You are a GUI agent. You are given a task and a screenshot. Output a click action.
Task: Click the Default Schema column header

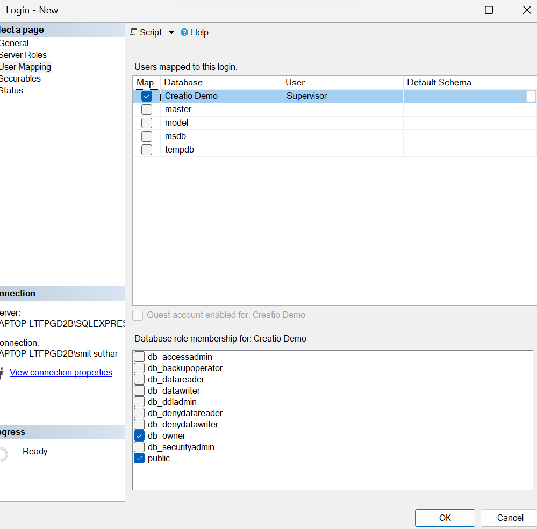pos(470,83)
